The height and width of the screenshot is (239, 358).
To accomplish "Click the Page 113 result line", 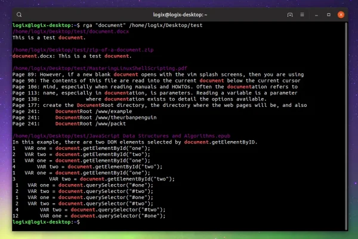I will point(155,93).
